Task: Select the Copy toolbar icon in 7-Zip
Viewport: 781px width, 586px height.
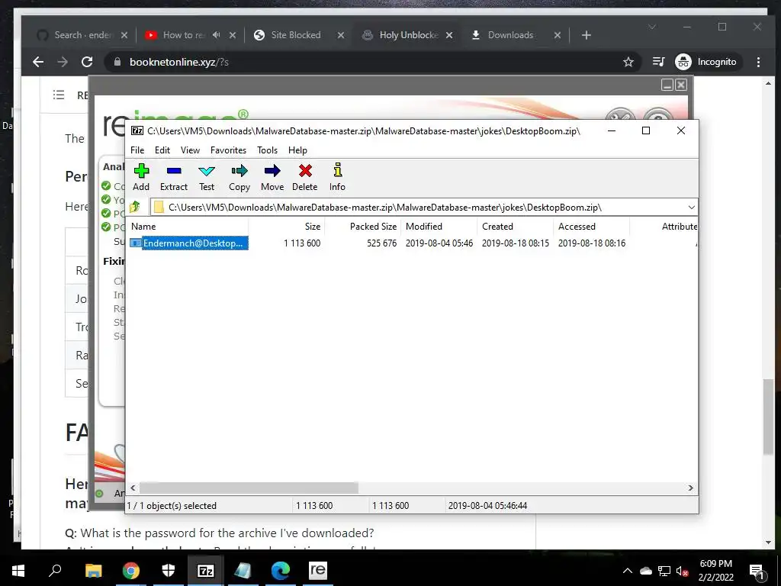Action: click(239, 177)
